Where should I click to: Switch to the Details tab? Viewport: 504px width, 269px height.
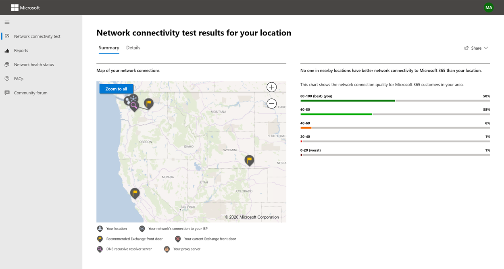pyautogui.click(x=133, y=47)
